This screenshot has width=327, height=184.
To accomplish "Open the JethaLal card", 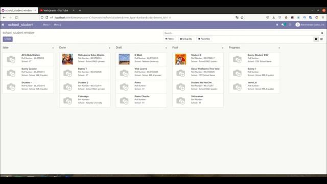I will pyautogui.click(x=254, y=87).
